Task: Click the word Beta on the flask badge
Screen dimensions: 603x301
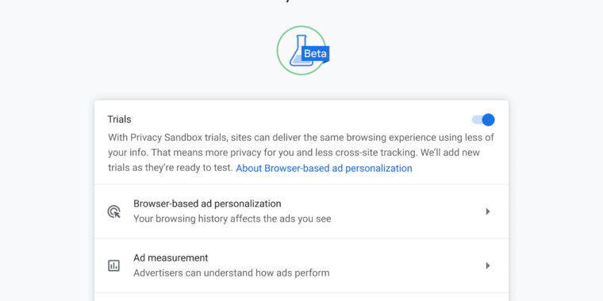Action: pos(315,54)
